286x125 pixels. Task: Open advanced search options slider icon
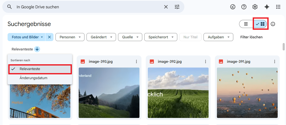177,7
